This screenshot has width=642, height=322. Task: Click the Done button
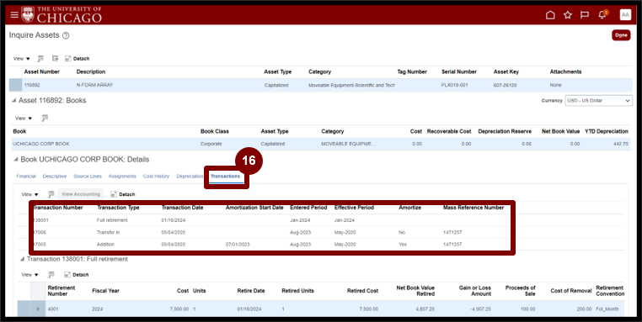click(621, 35)
